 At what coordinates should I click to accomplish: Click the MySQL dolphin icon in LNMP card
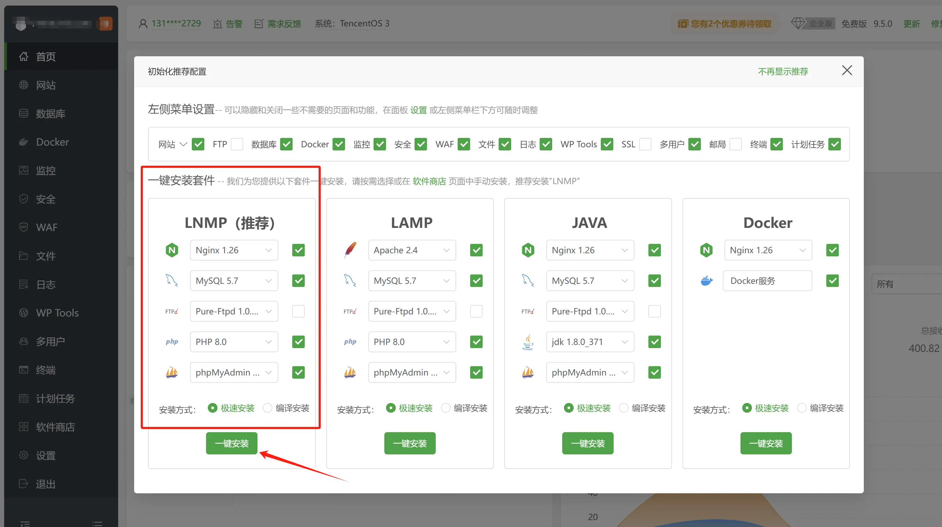tap(172, 280)
